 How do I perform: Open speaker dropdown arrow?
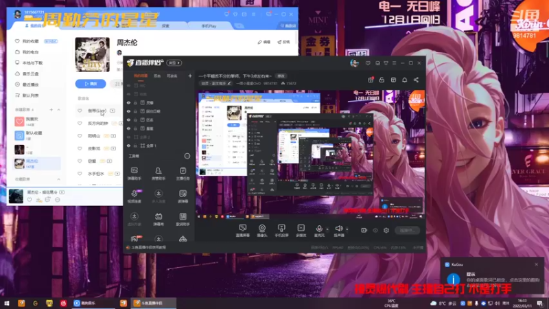(347, 229)
